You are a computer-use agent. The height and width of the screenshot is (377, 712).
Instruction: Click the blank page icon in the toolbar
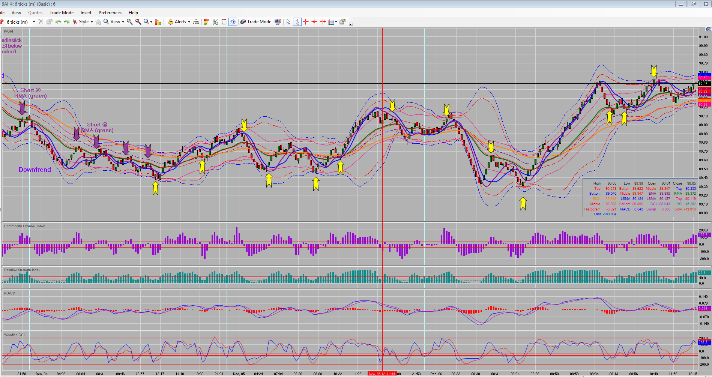pos(224,22)
